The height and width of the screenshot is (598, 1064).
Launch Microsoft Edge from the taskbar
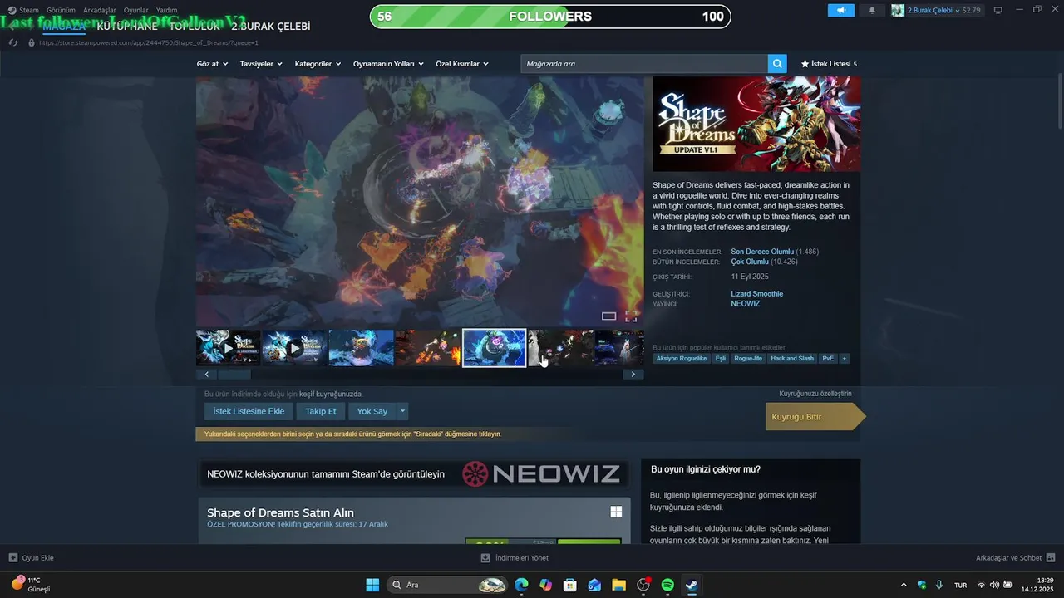(521, 585)
